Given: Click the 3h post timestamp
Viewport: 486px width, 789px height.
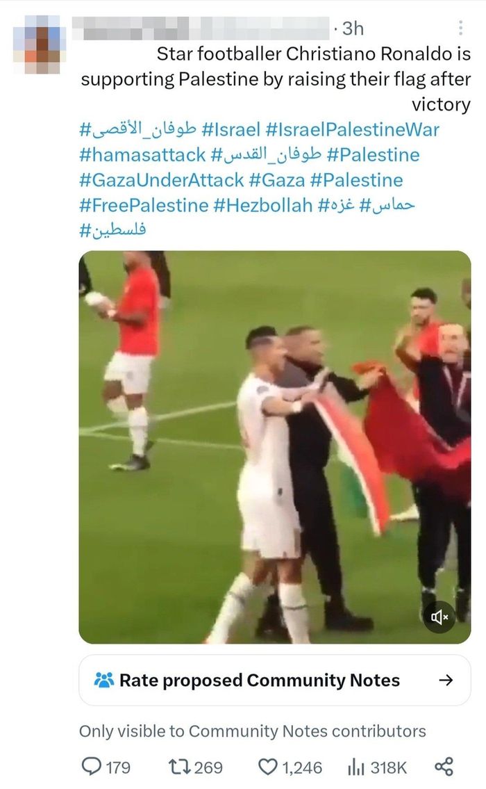Looking at the screenshot, I should 353,29.
